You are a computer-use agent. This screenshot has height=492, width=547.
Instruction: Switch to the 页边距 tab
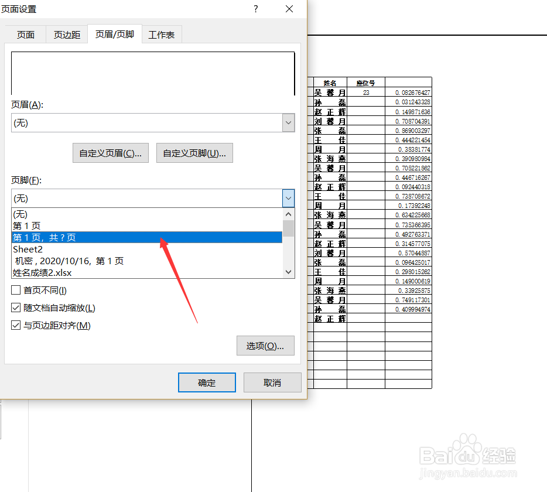[66, 34]
